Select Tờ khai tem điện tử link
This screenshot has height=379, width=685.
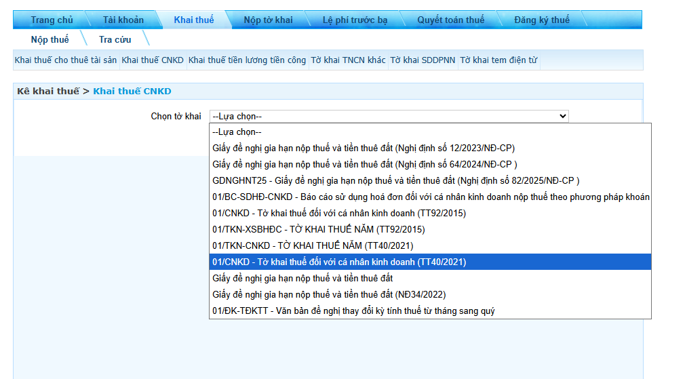498,60
